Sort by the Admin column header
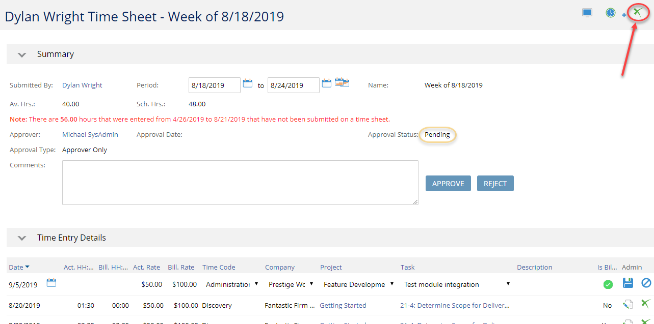654x324 pixels. [x=632, y=267]
